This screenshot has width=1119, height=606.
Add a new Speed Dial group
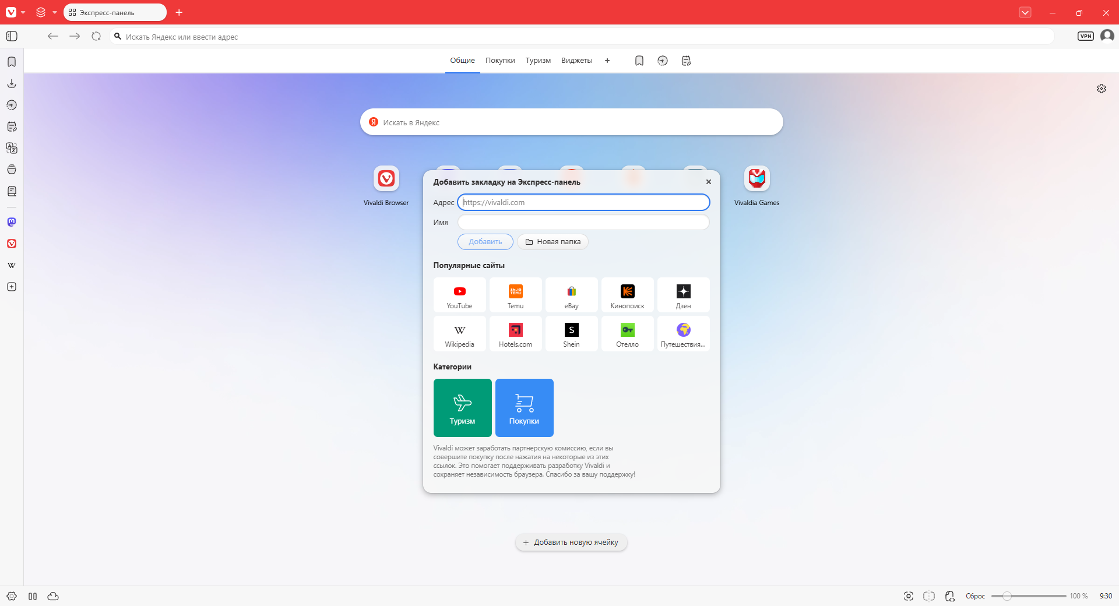pyautogui.click(x=607, y=61)
